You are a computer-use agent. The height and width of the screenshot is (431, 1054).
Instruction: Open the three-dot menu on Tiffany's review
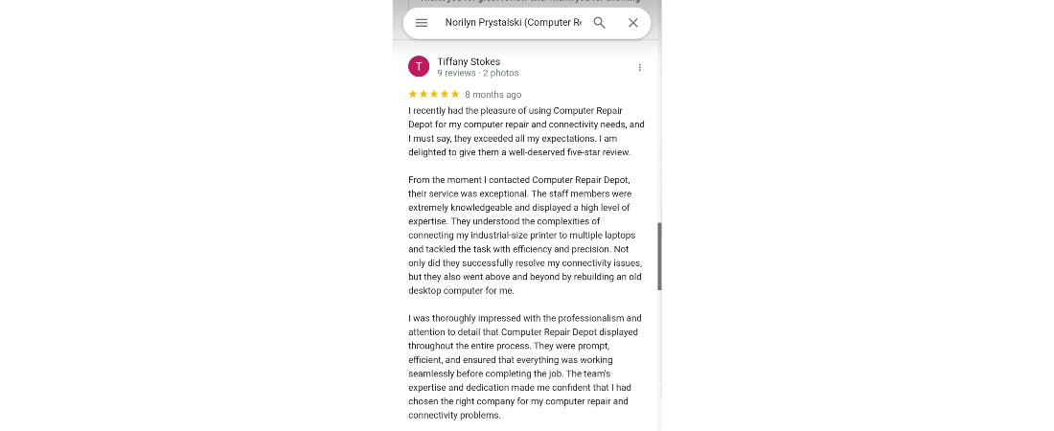(640, 67)
